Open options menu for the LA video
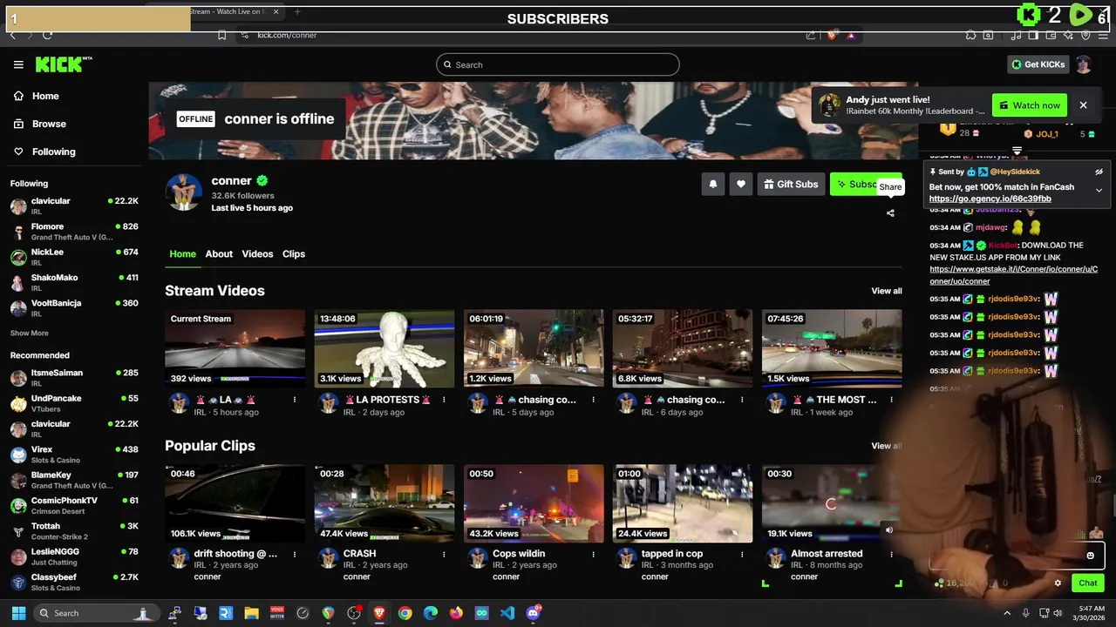1116x627 pixels. (x=295, y=400)
